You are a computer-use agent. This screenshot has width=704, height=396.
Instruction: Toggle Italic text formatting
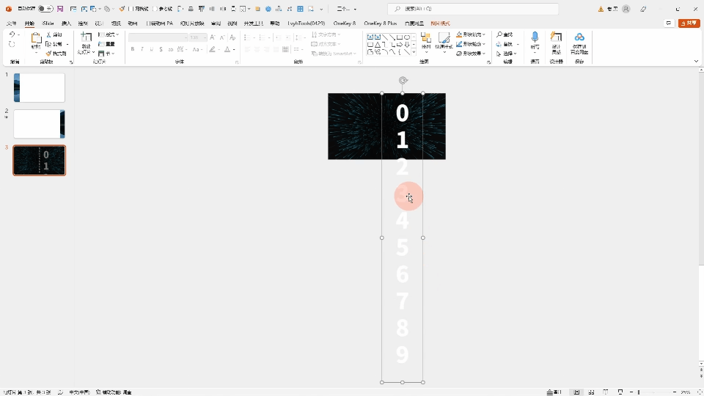pos(142,49)
